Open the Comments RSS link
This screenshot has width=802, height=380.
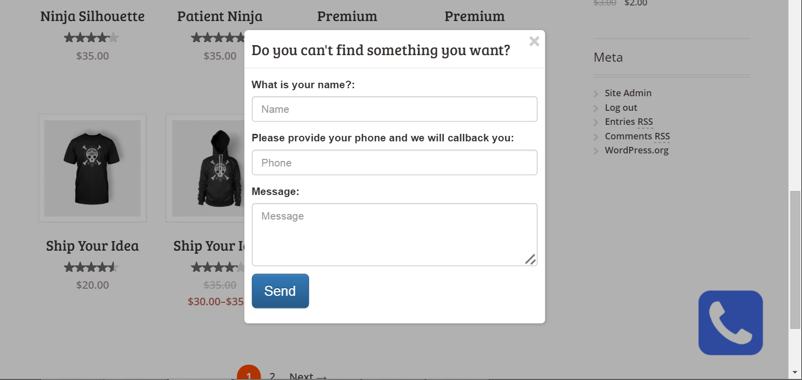[x=637, y=136]
